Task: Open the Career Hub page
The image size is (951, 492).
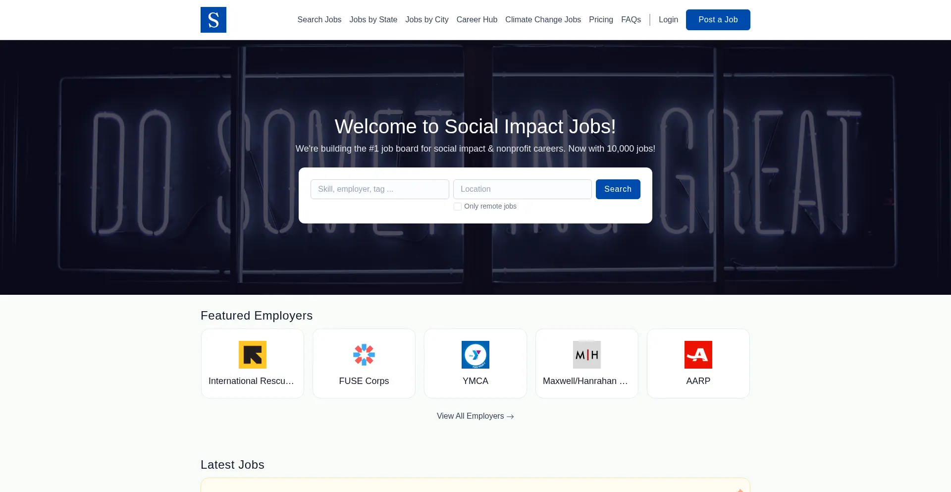Action: pyautogui.click(x=477, y=20)
